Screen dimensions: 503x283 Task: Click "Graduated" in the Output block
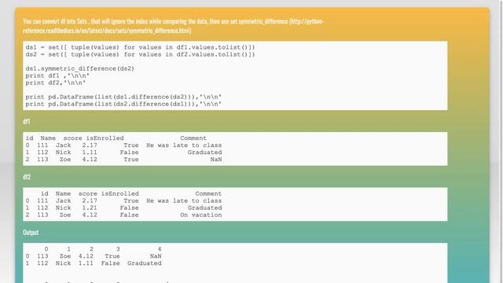[x=145, y=263]
